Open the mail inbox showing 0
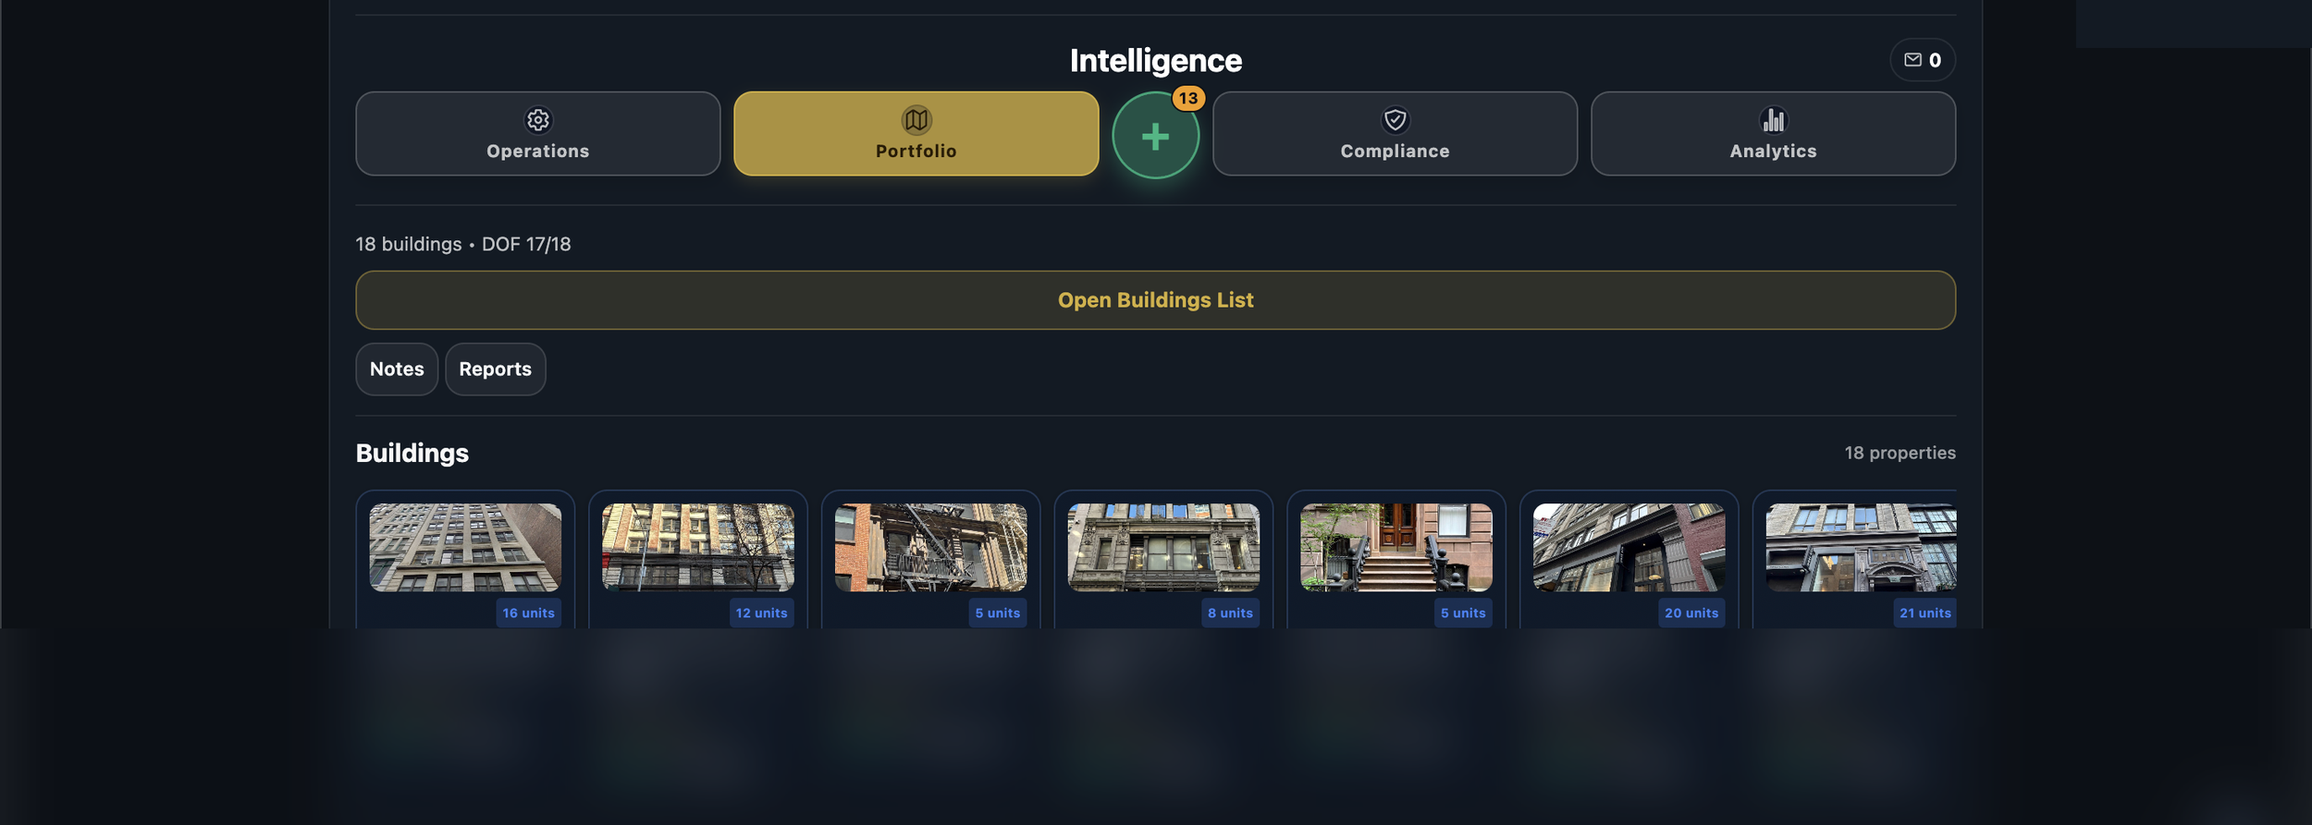The height and width of the screenshot is (825, 2312). click(x=1923, y=60)
